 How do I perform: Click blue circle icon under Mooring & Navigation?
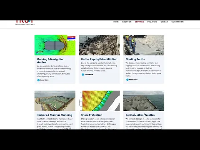coord(38,80)
